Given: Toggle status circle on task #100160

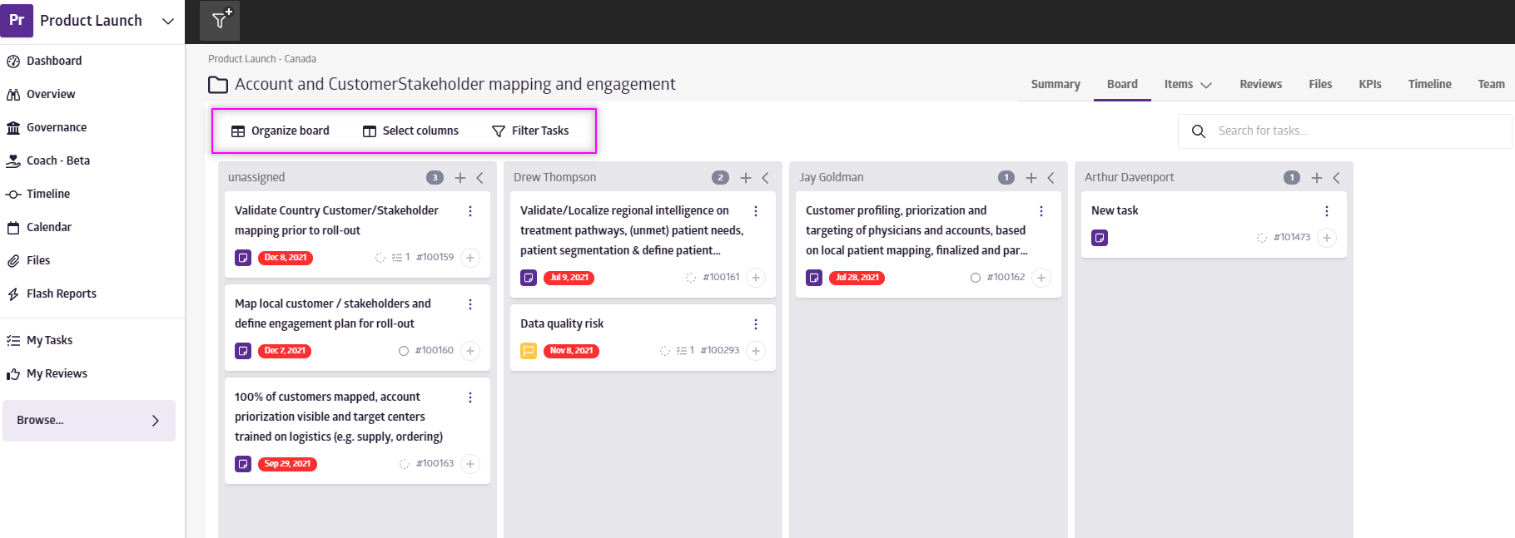Looking at the screenshot, I should point(404,351).
